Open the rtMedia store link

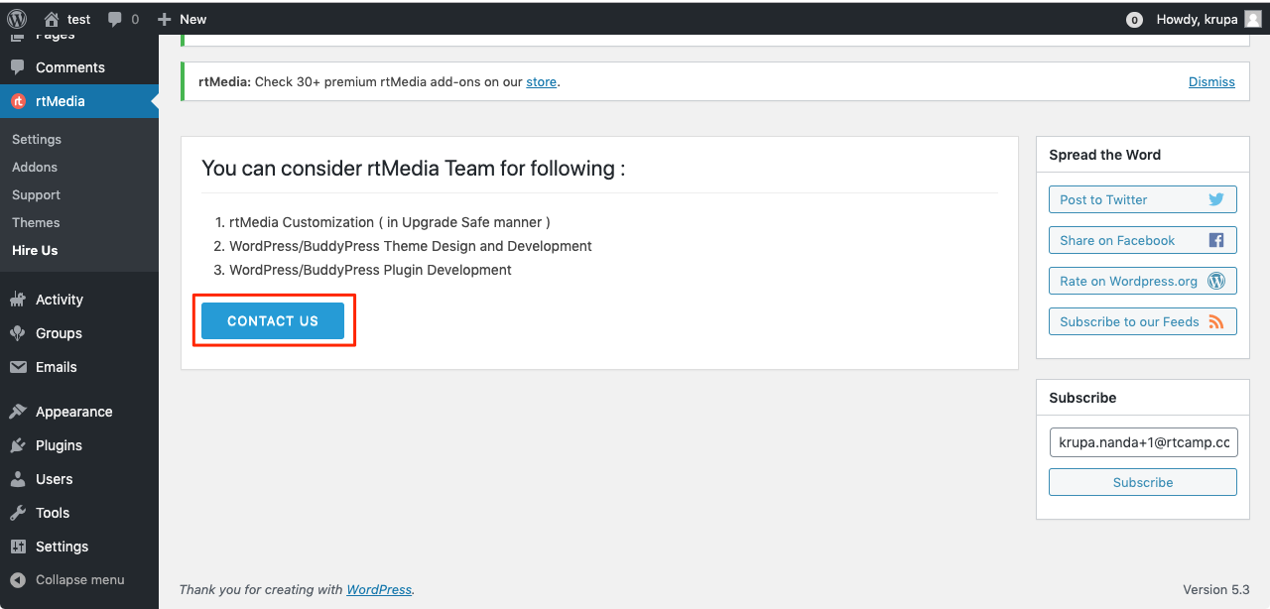pos(541,81)
